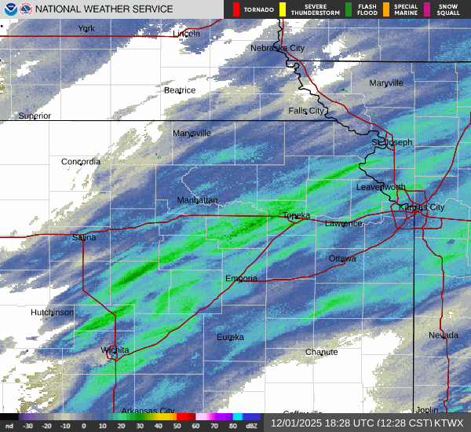Click the Manhattan city label
This screenshot has width=471, height=432.
click(197, 200)
